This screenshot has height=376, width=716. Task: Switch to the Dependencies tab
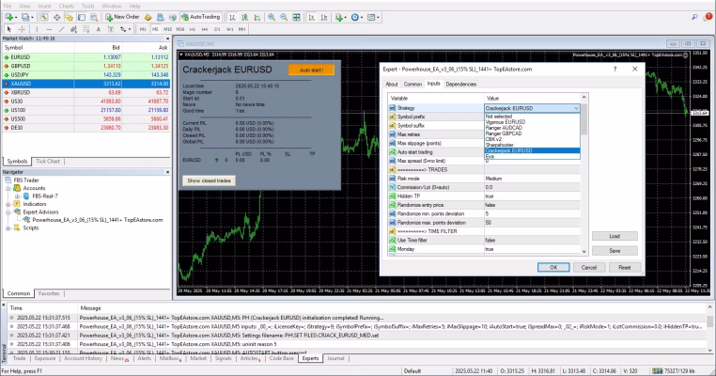pos(460,85)
